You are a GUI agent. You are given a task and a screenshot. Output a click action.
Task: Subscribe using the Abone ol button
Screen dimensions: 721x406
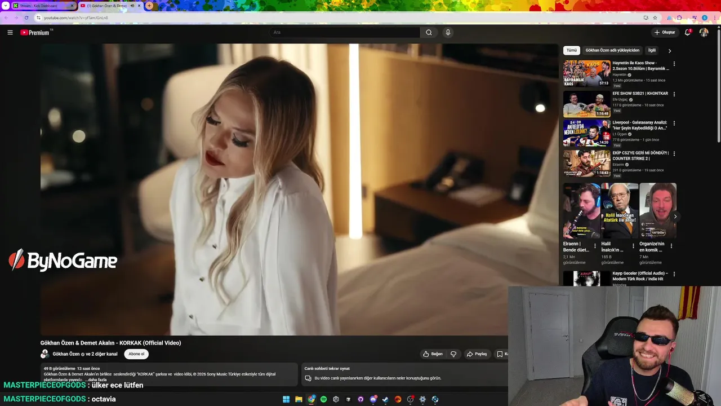tap(136, 354)
